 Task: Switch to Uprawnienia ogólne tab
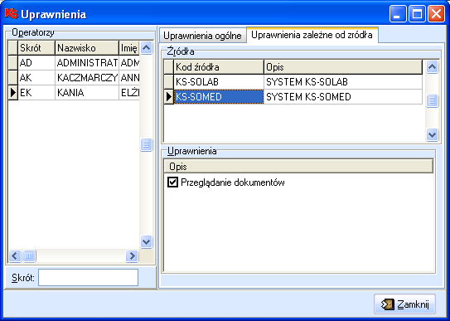pos(202,36)
